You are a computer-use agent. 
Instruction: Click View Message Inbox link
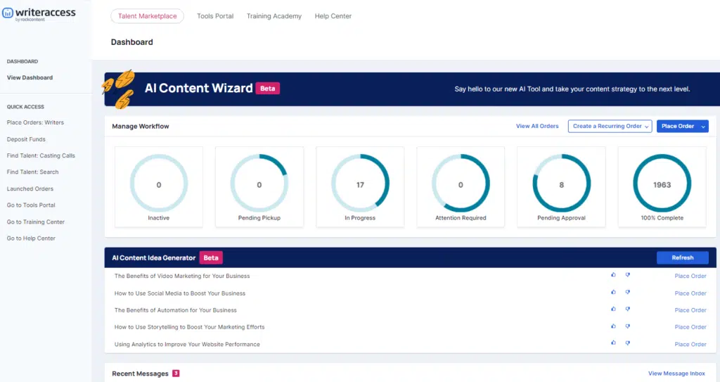pos(676,374)
